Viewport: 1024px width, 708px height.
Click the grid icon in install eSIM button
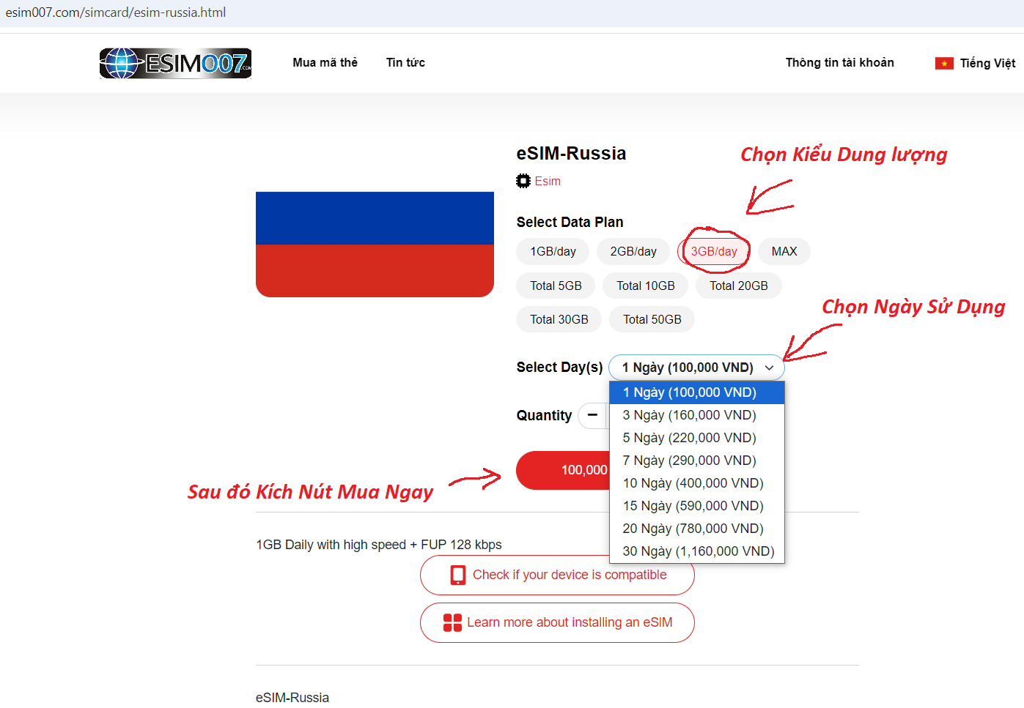pyautogui.click(x=452, y=623)
